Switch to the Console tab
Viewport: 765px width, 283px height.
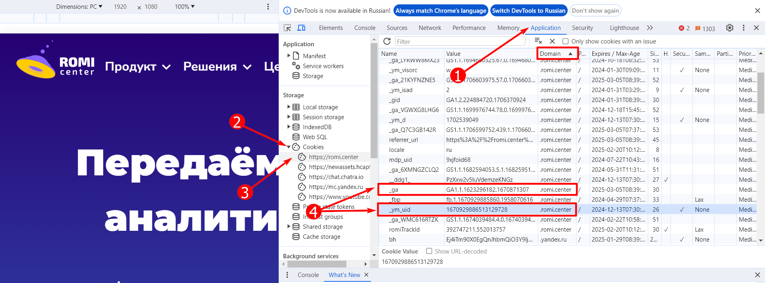pos(365,28)
